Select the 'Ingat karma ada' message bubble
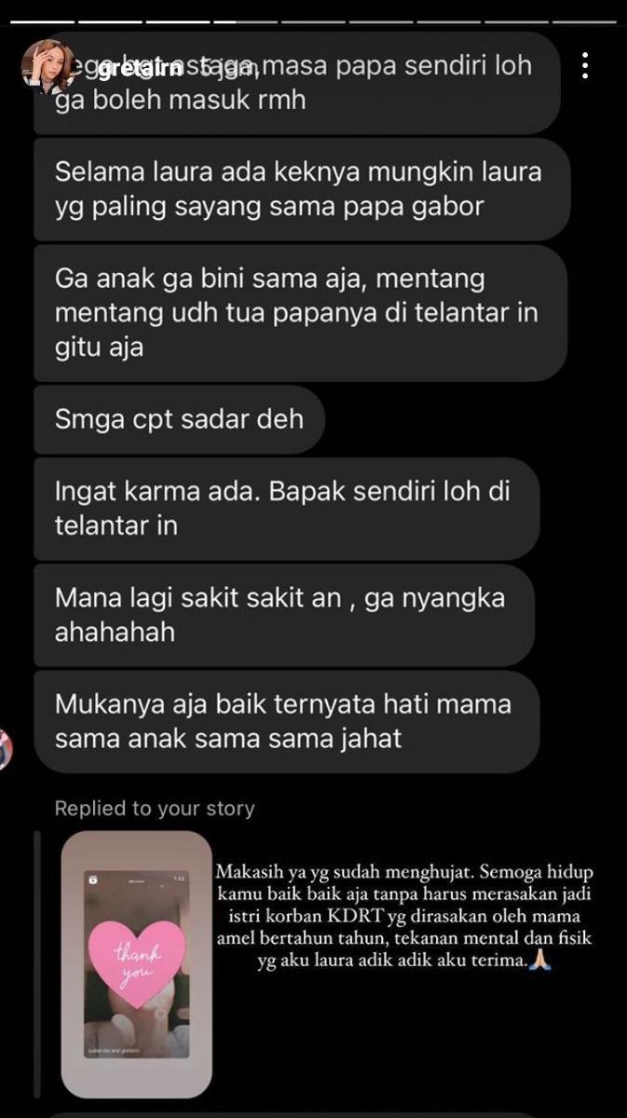 (x=288, y=508)
